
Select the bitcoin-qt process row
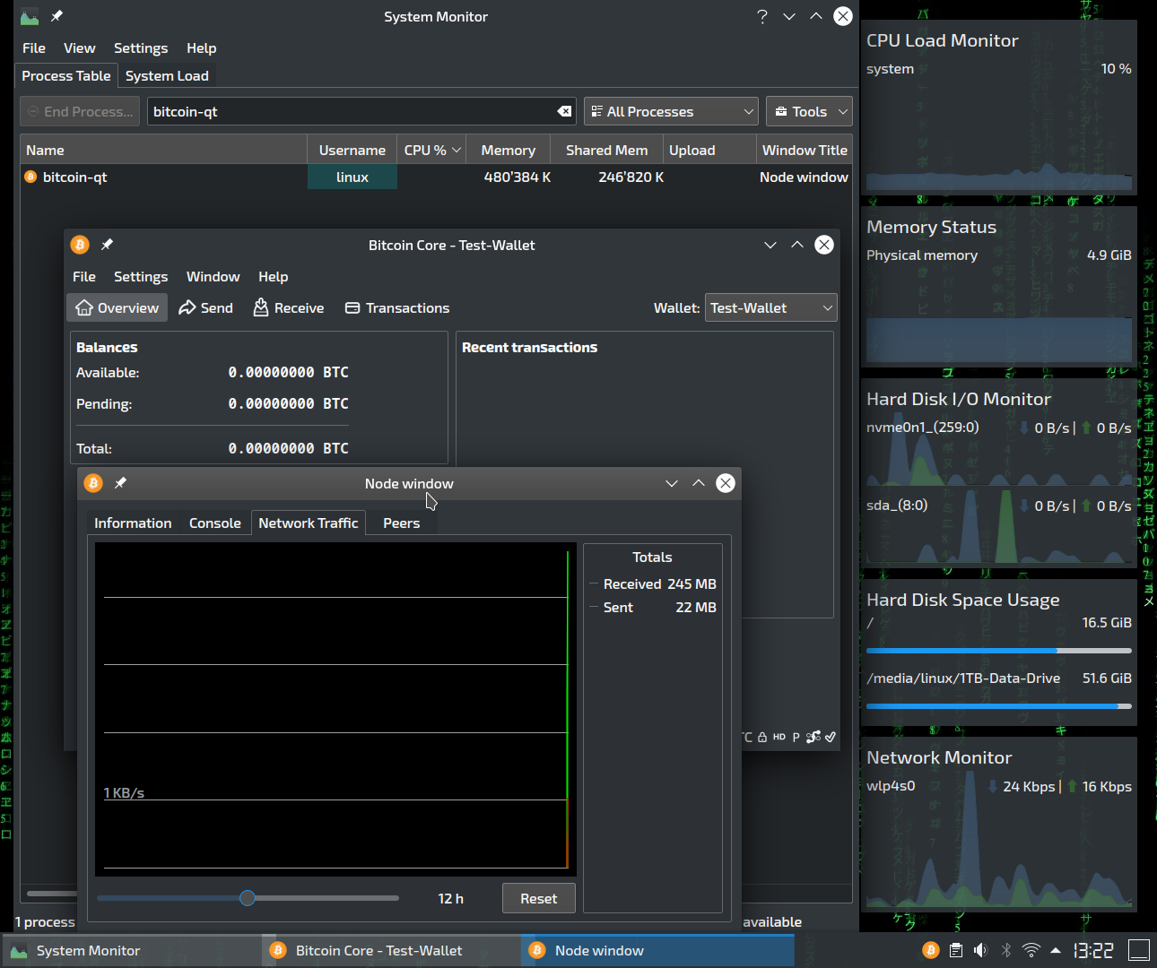pyautogui.click(x=436, y=177)
